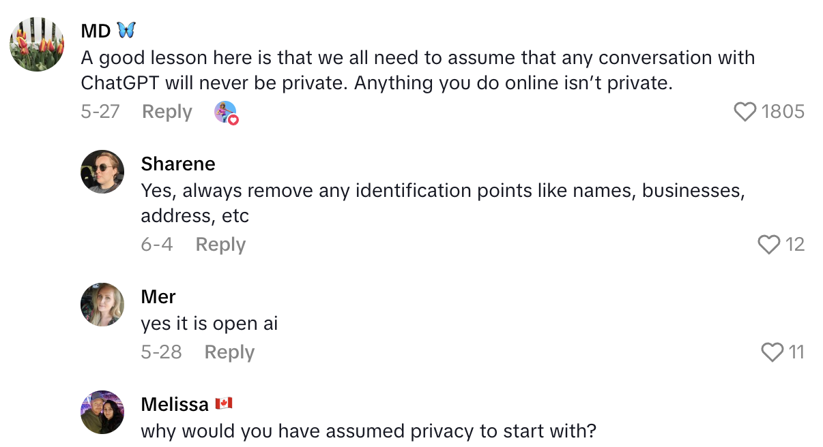823x447 pixels.
Task: Heart Mer's 'yes it is open ai' reply
Action: coord(772,352)
